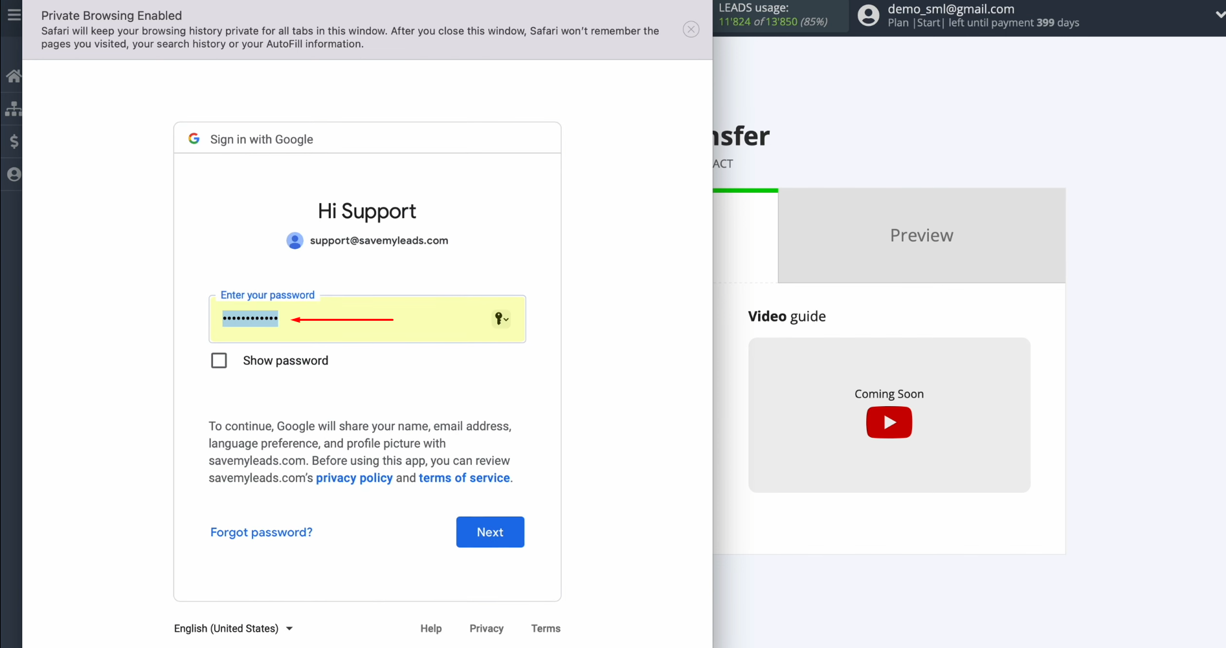Open the Terms footer link

pyautogui.click(x=546, y=629)
